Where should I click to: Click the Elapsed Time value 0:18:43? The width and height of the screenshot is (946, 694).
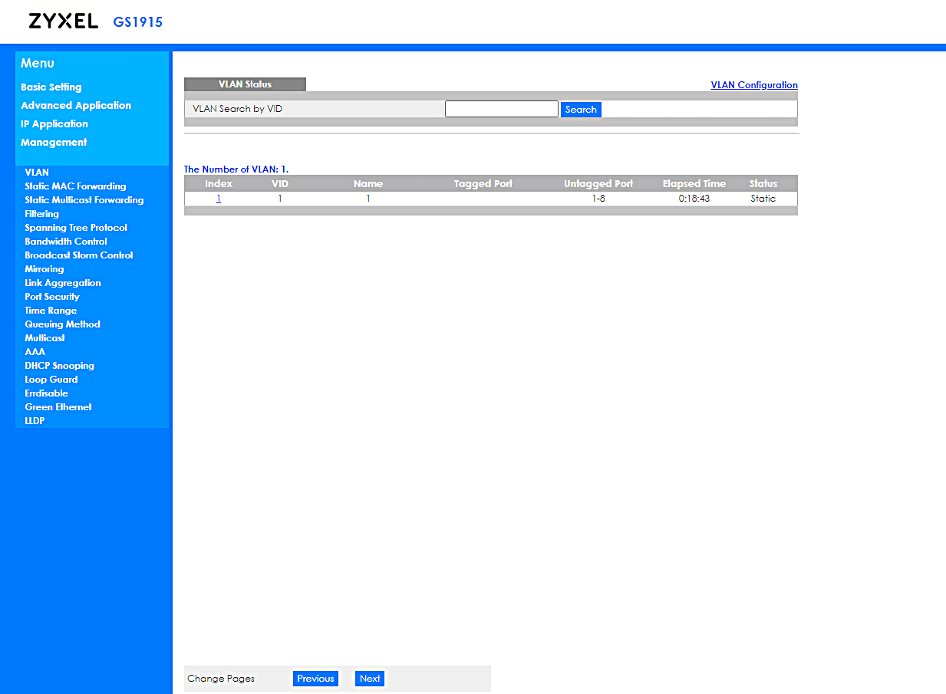coord(694,199)
